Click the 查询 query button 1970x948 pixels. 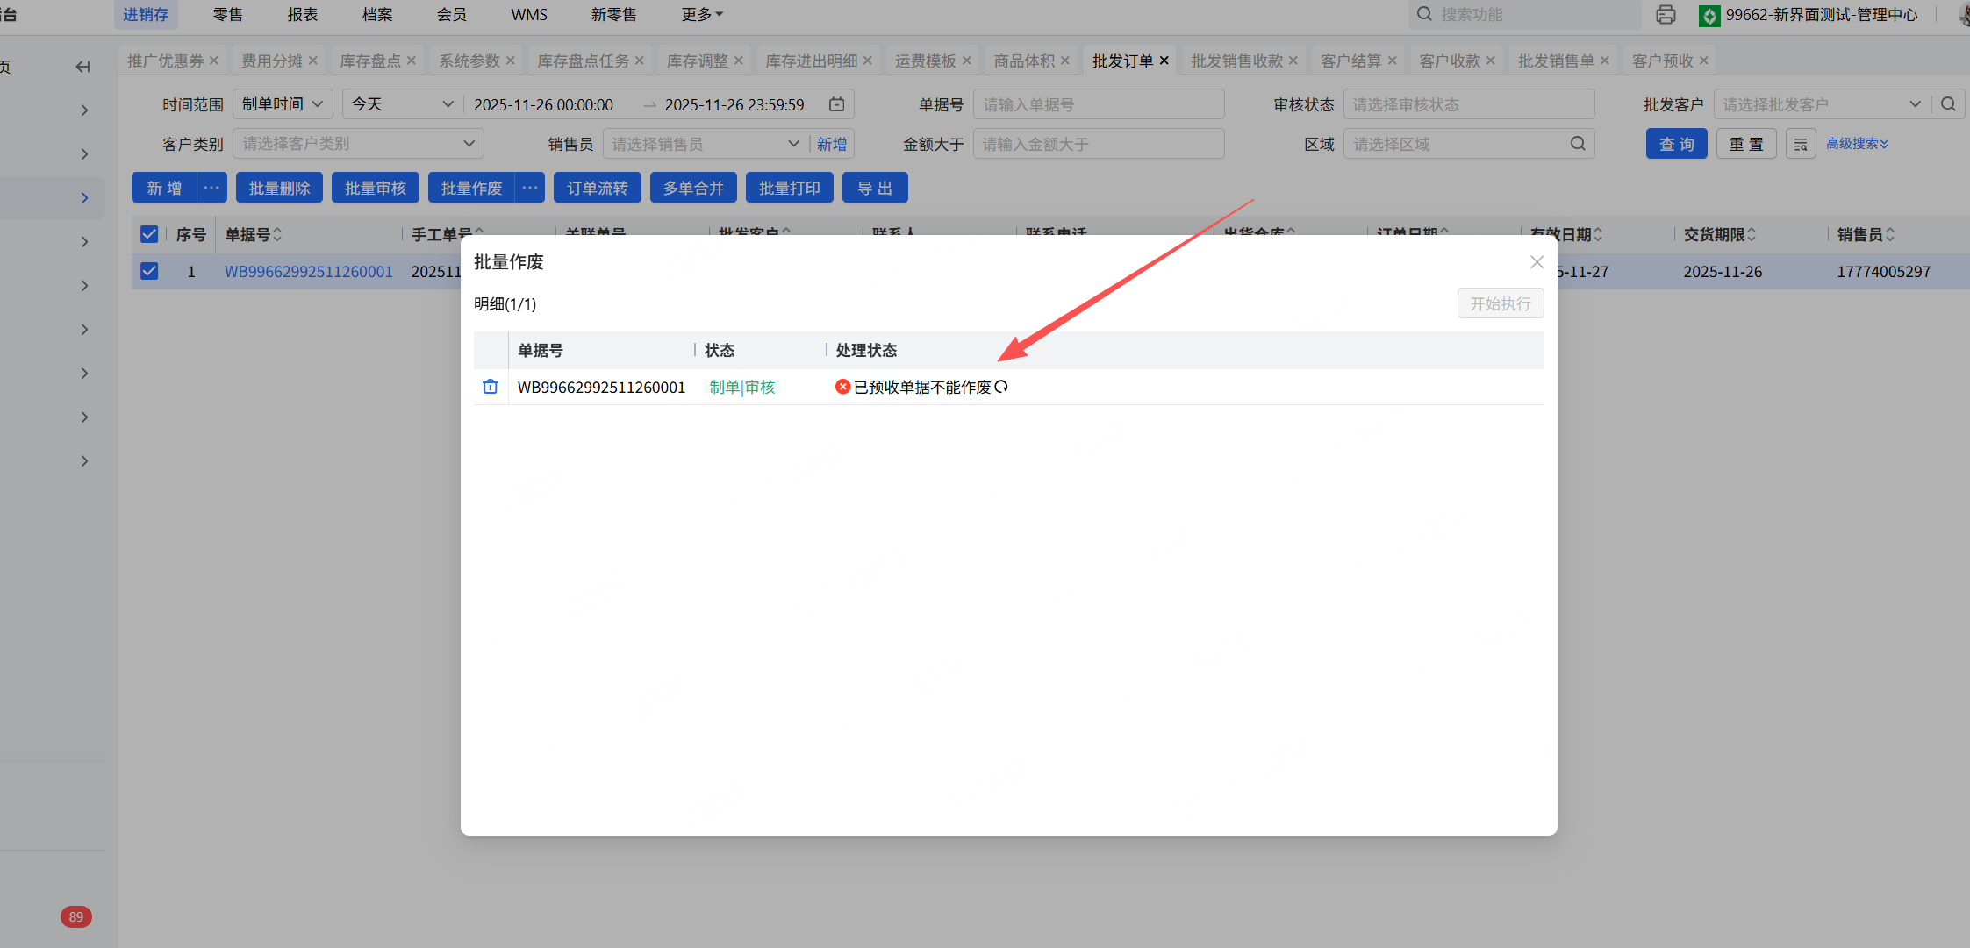click(x=1676, y=144)
